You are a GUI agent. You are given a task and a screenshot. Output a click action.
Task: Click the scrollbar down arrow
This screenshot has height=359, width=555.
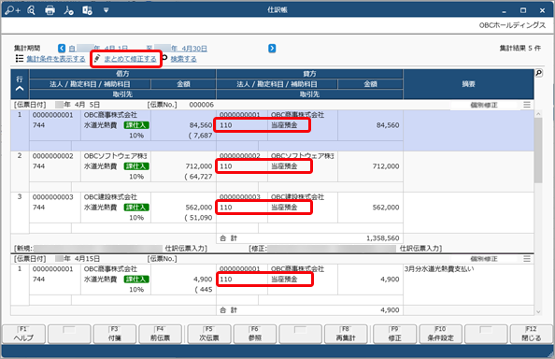pyautogui.click(x=538, y=311)
